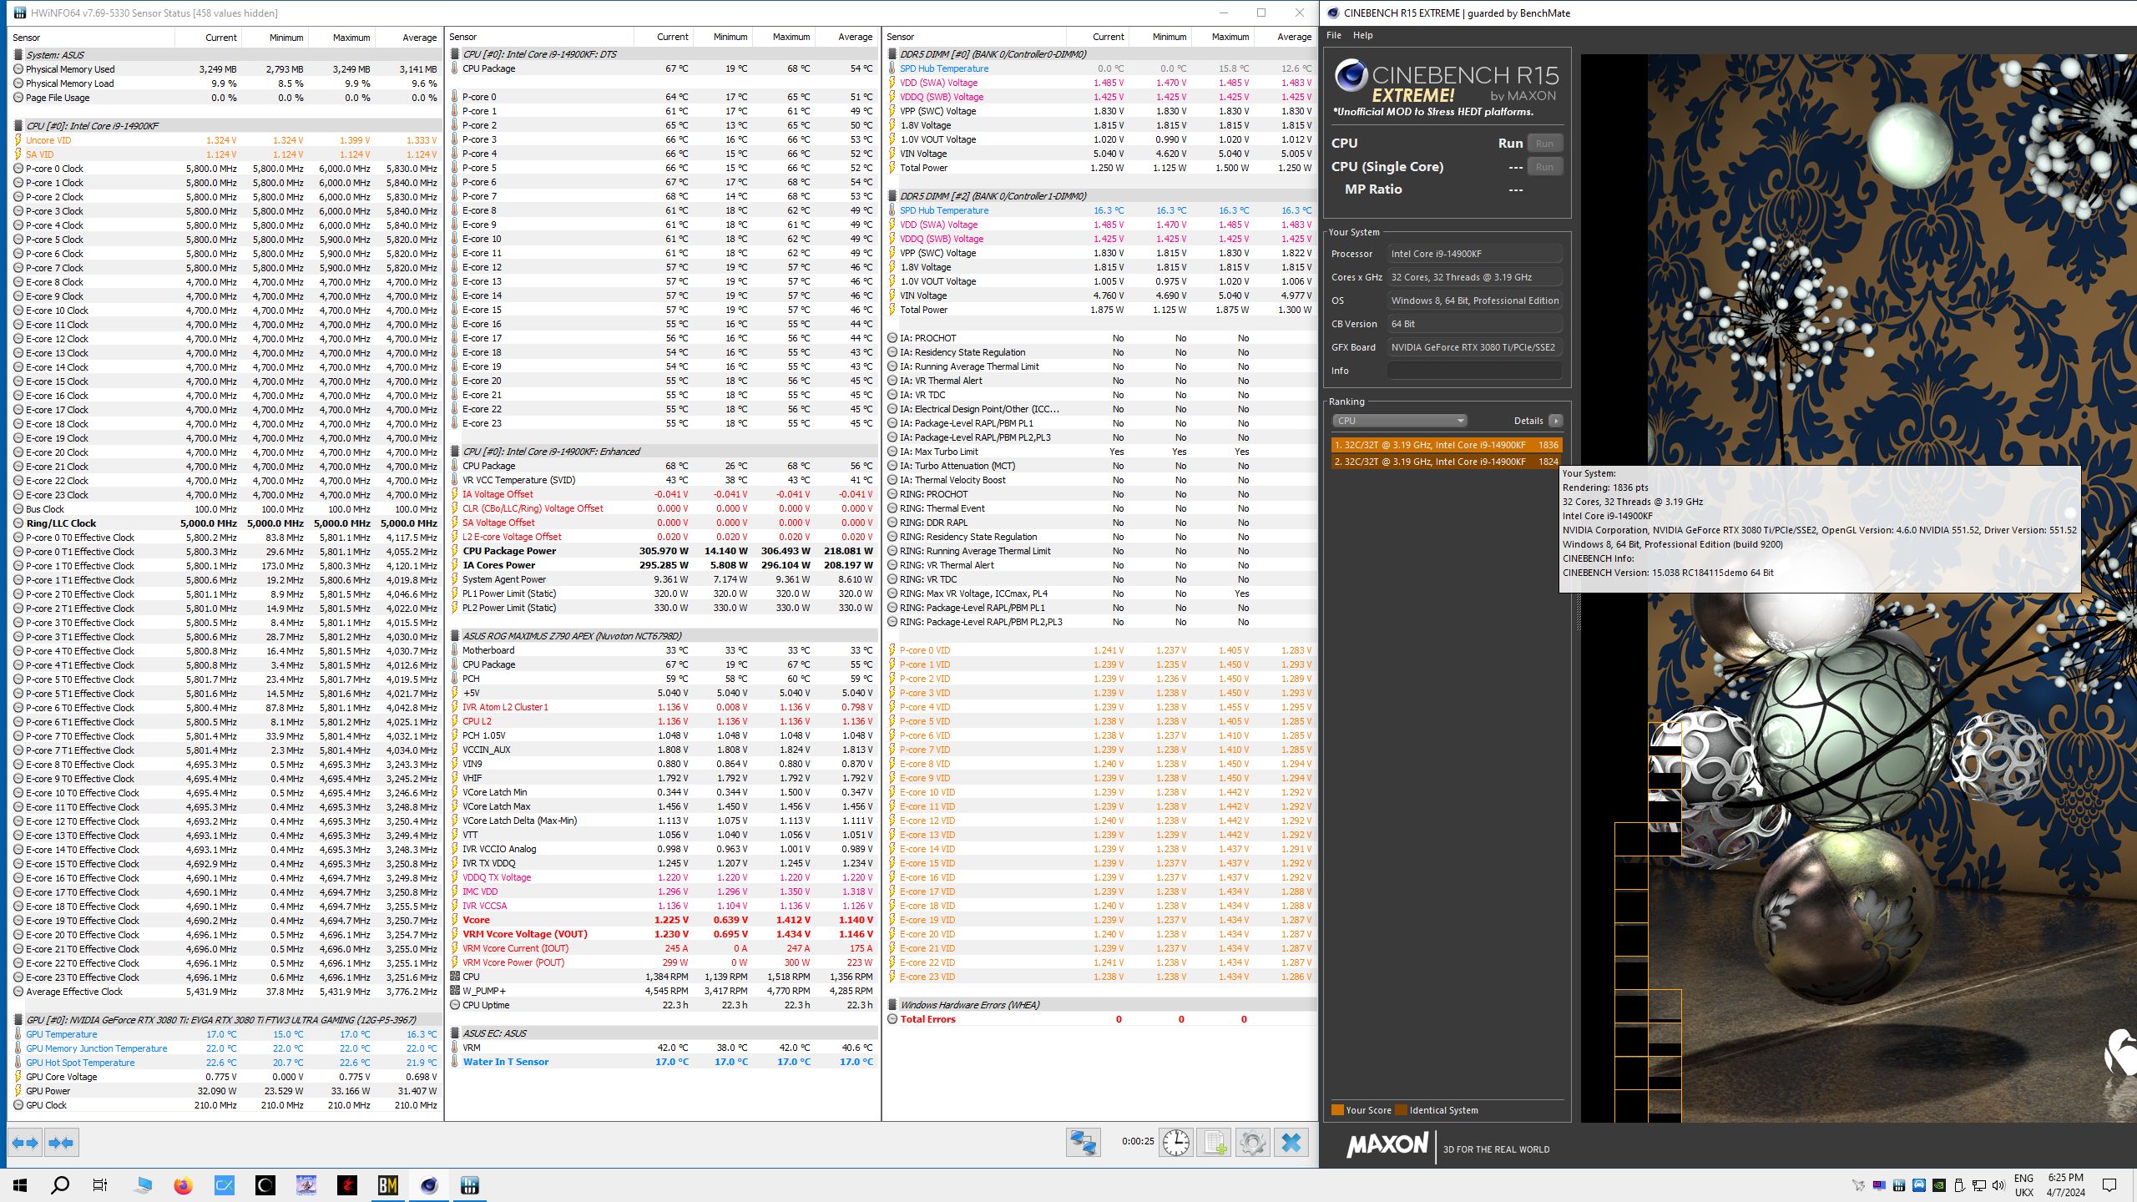Image resolution: width=2137 pixels, height=1202 pixels.
Task: Click the volume speaker tray icon
Action: coord(1998,1185)
